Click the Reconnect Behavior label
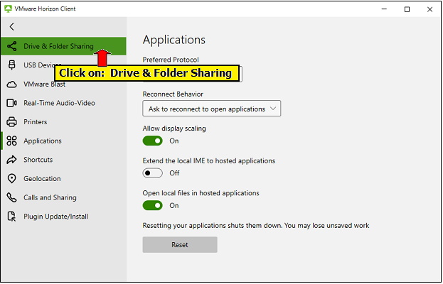Image resolution: width=443 pixels, height=284 pixels. tap(173, 94)
